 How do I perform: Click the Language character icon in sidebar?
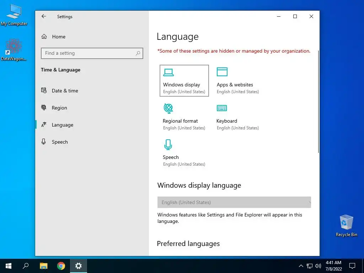coord(44,125)
